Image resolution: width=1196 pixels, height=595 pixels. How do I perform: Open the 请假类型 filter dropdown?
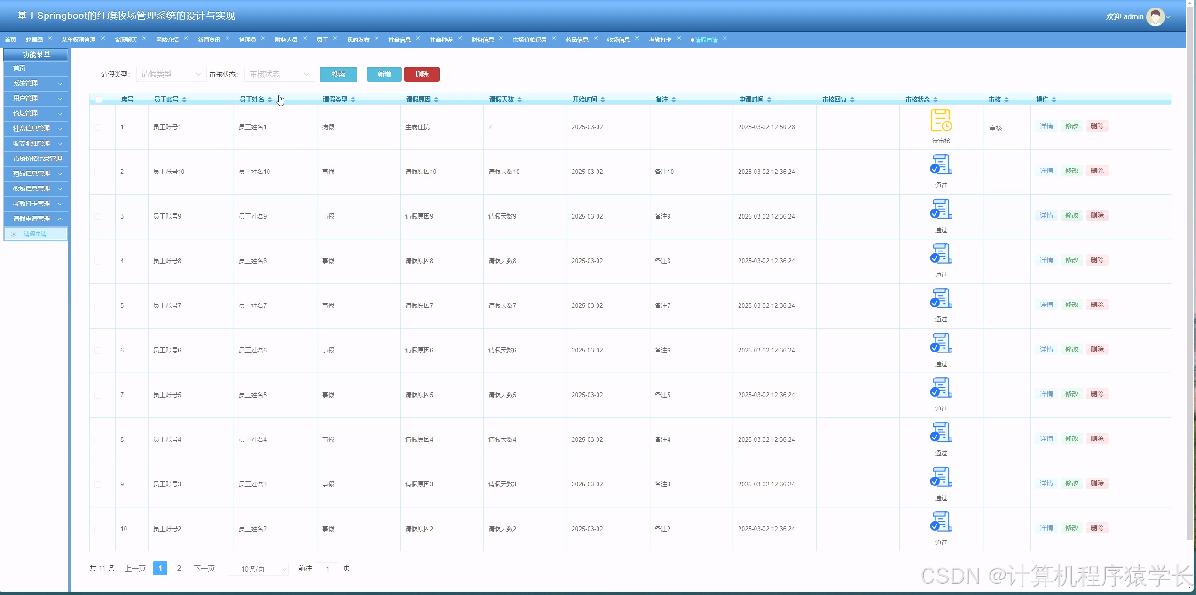click(x=171, y=74)
